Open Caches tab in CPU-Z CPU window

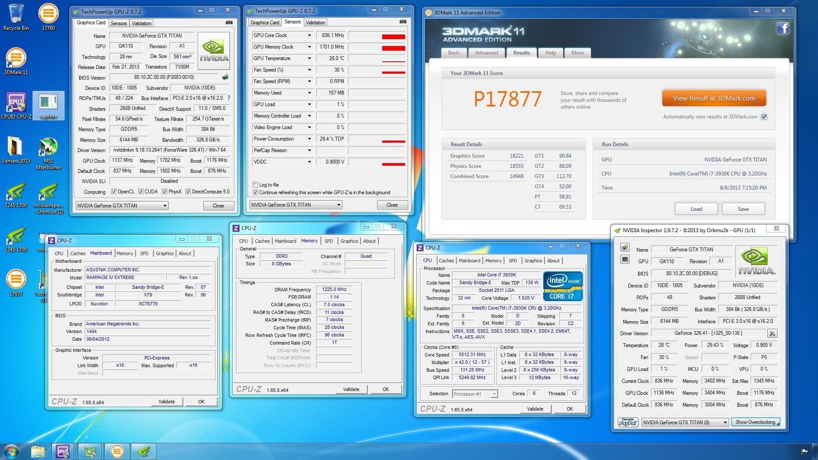(446, 261)
